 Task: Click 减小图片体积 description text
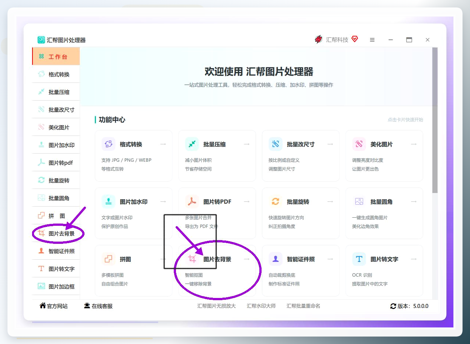(198, 160)
